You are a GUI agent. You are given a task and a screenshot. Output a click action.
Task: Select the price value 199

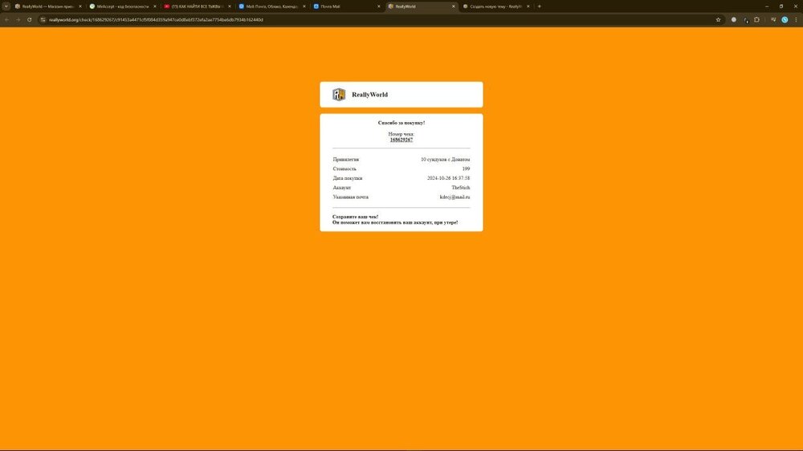pos(466,169)
